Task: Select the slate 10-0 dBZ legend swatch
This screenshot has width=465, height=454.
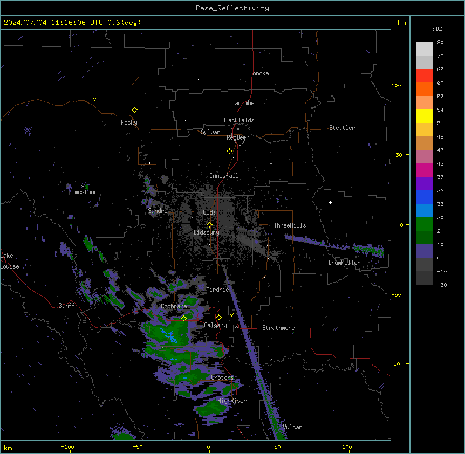Action: coord(424,251)
